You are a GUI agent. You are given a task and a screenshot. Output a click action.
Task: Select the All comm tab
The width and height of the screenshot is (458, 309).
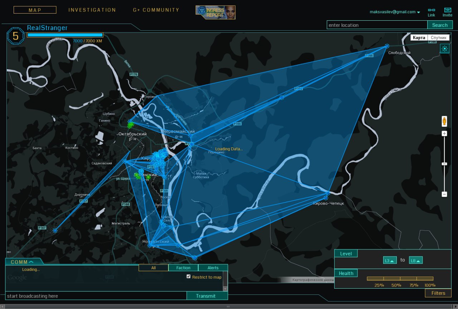[154, 268]
